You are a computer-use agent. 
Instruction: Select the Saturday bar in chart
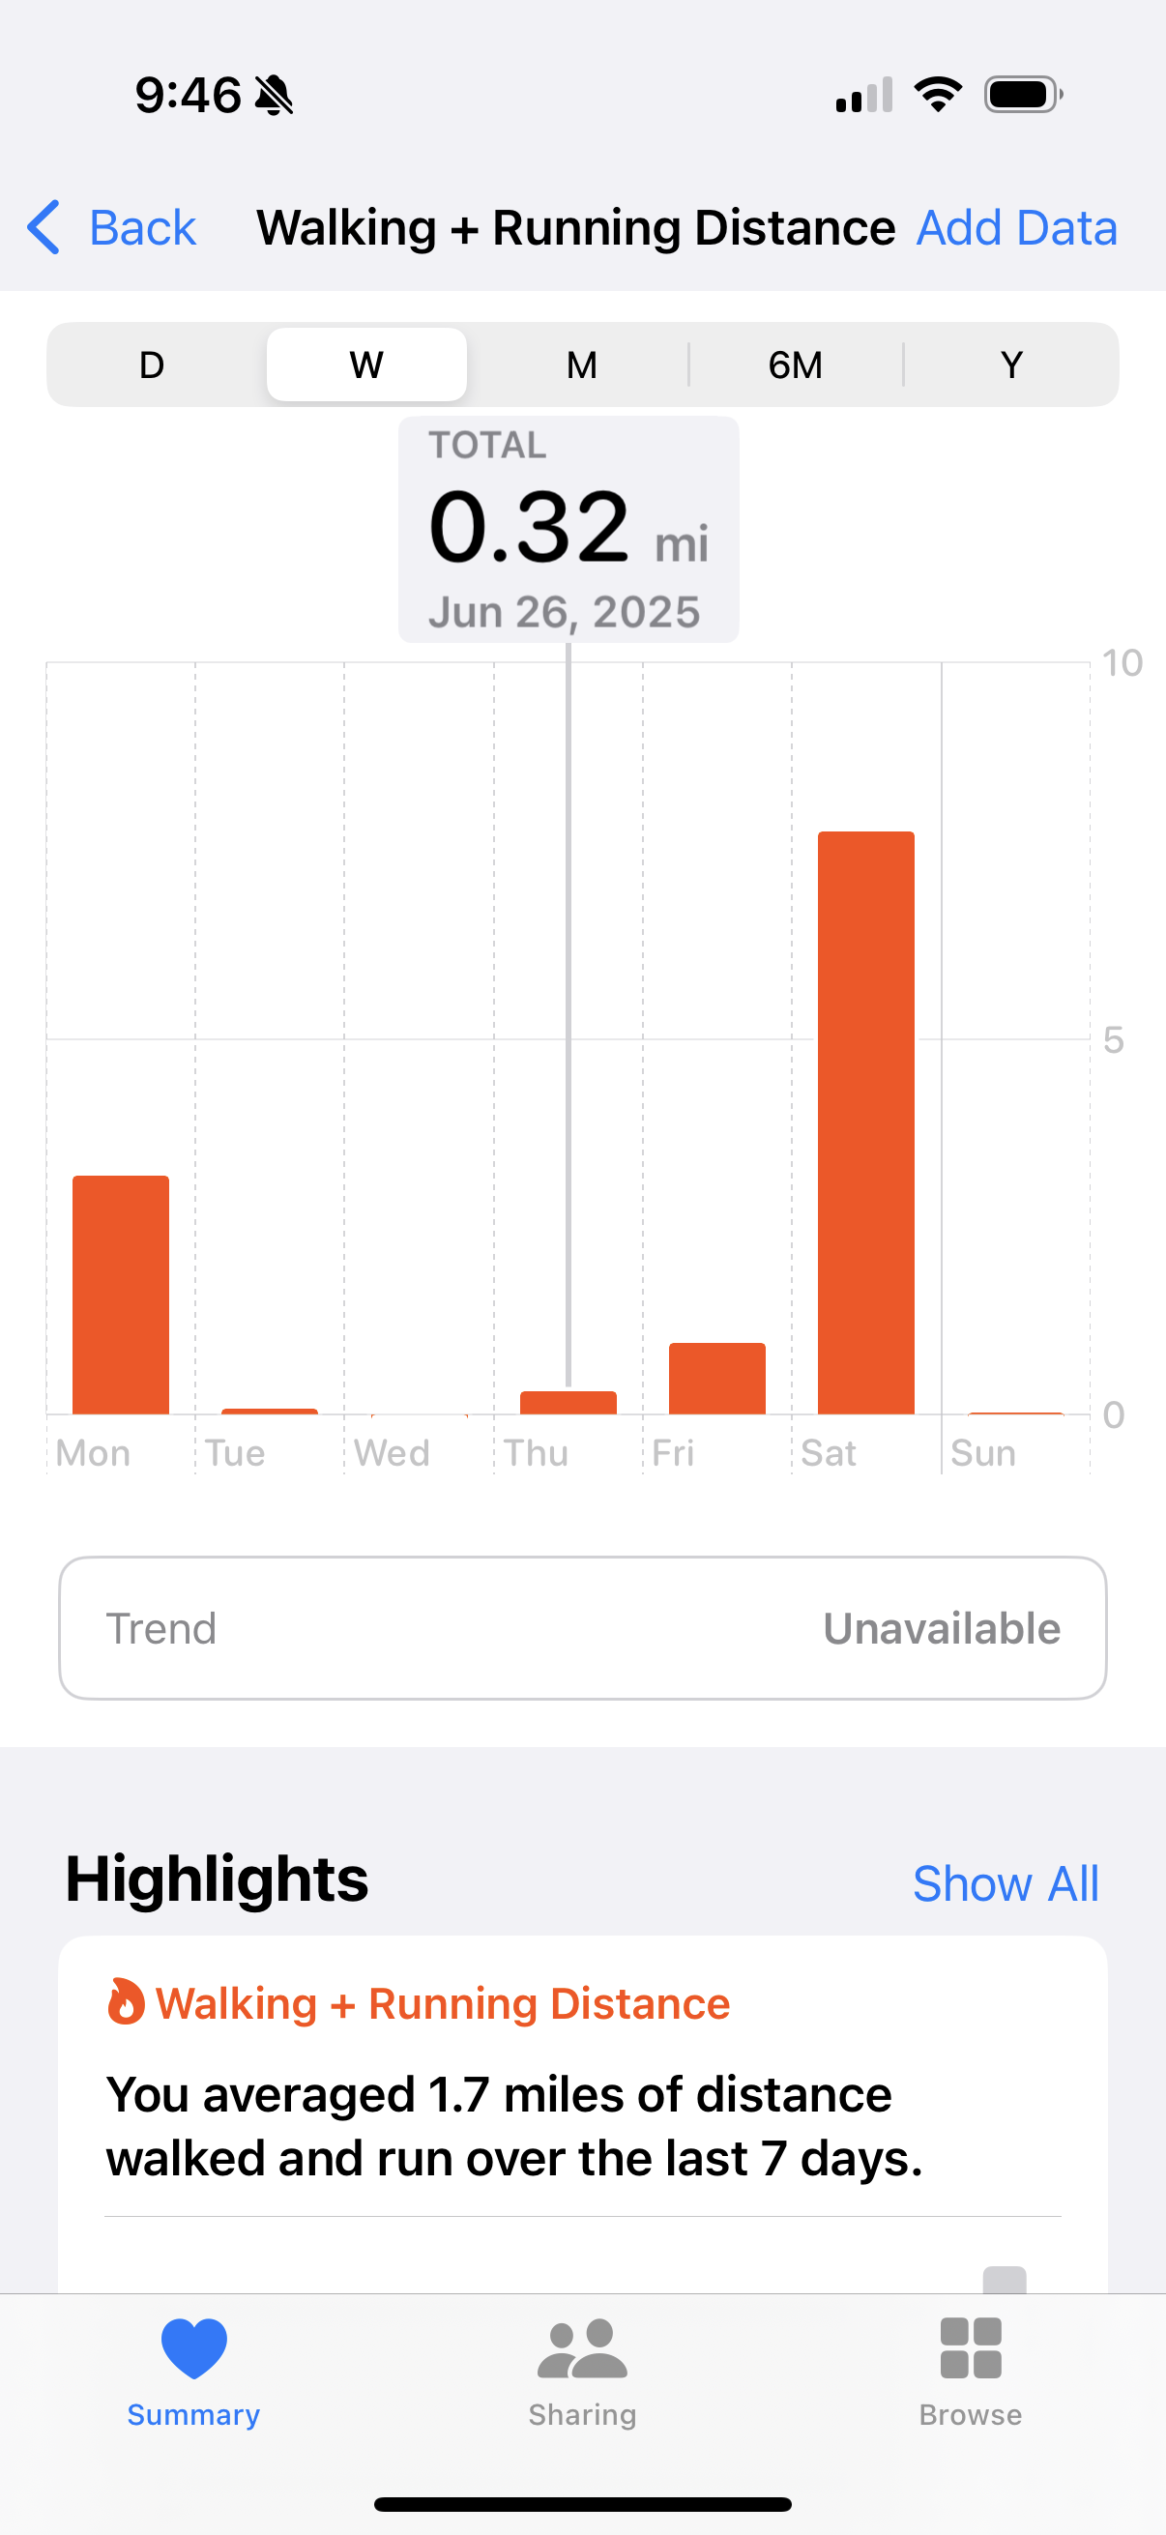(x=866, y=1122)
